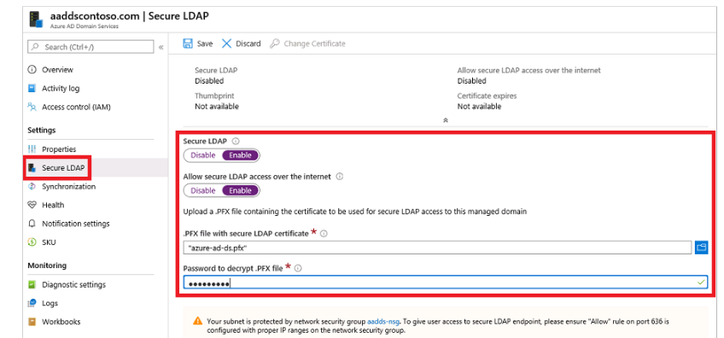Image resolution: width=724 pixels, height=338 pixels.
Task: Click the Properties bars icon
Action: 32,149
